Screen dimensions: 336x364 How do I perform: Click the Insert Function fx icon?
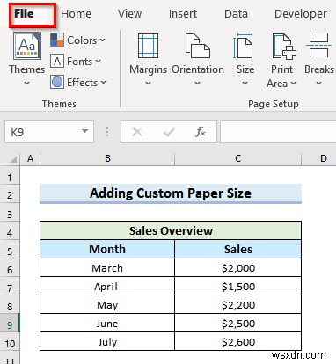click(x=201, y=132)
